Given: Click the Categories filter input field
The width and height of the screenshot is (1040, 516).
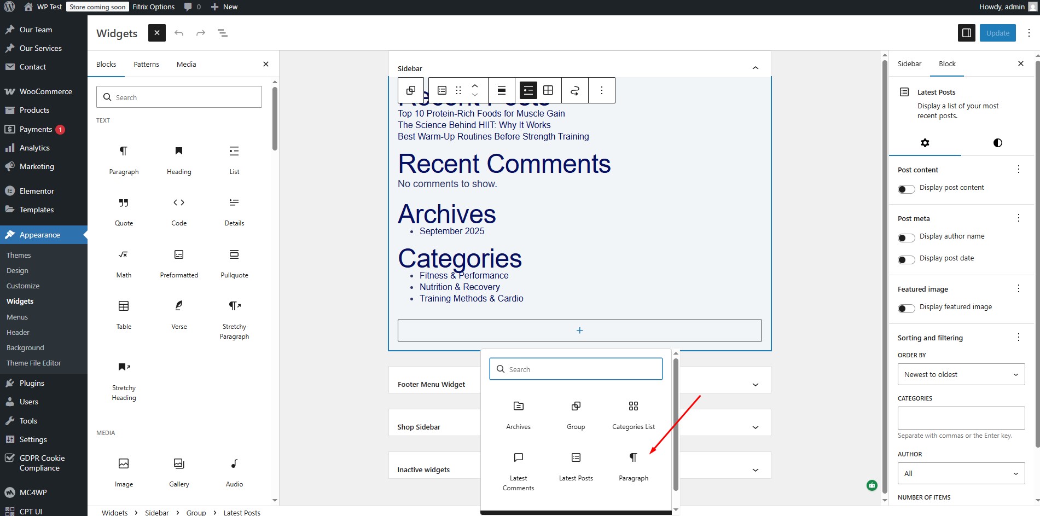Looking at the screenshot, I should [x=961, y=418].
